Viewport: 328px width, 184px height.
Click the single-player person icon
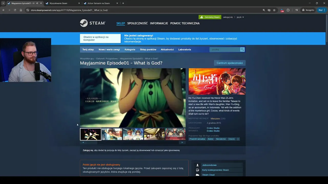[x=197, y=165]
